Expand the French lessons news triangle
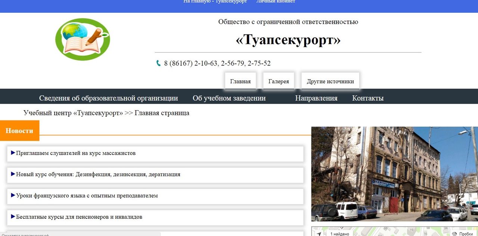Screen dimensions: 478x236 (13, 195)
